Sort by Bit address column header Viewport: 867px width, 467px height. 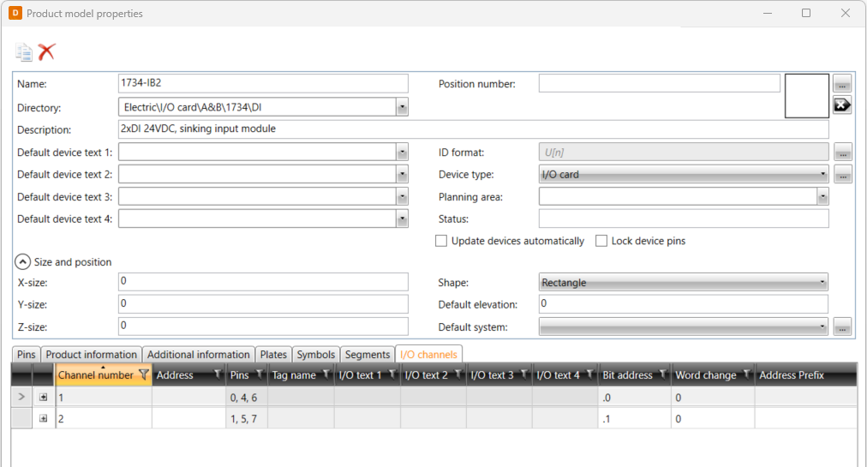(x=628, y=375)
